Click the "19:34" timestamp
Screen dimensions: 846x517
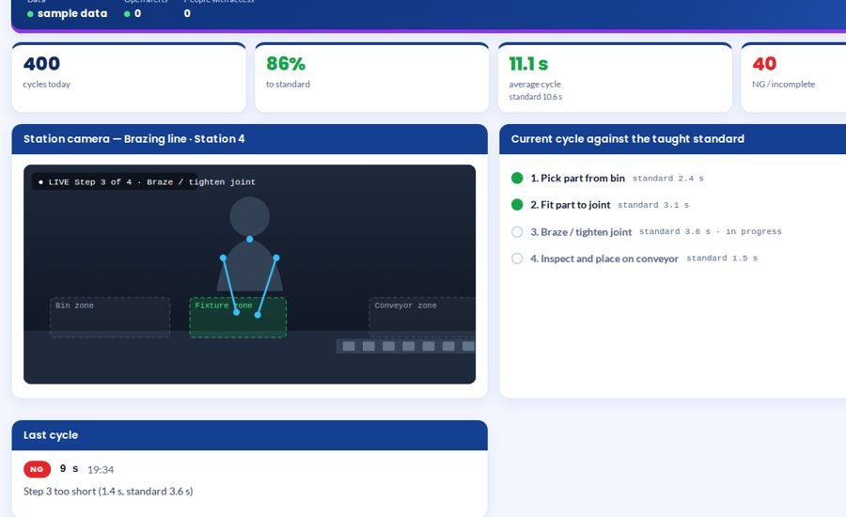101,470
